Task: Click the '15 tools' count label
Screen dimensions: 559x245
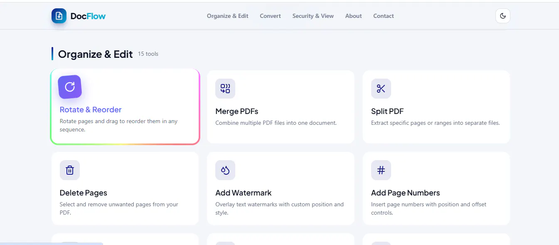Action: tap(148, 54)
